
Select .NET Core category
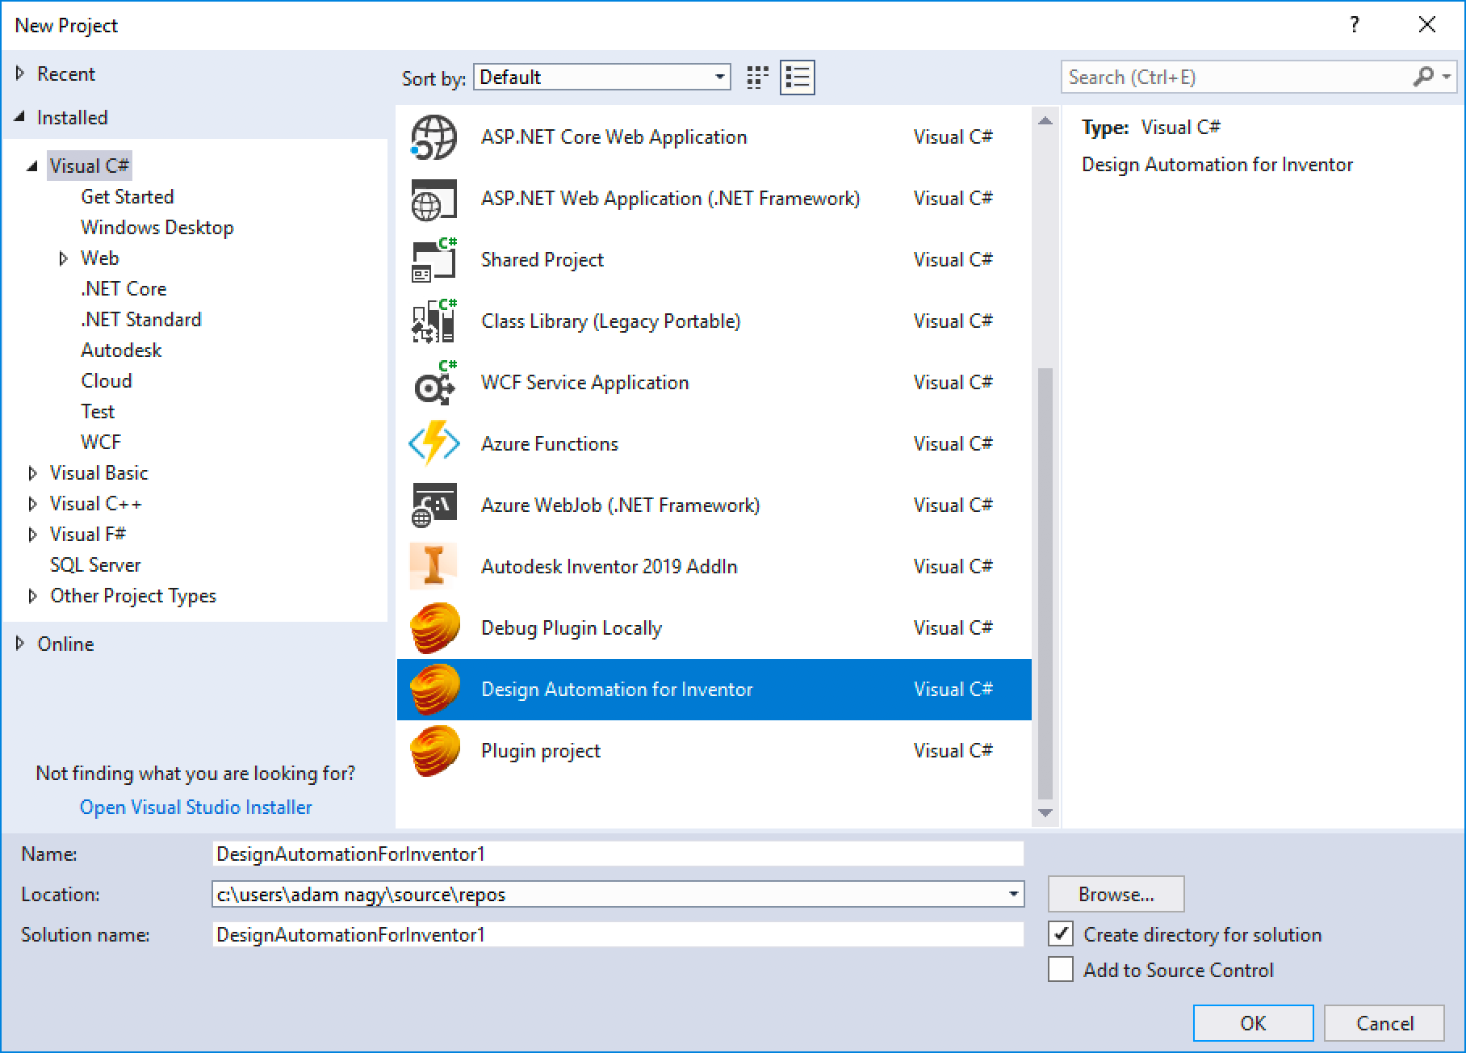[x=124, y=288]
